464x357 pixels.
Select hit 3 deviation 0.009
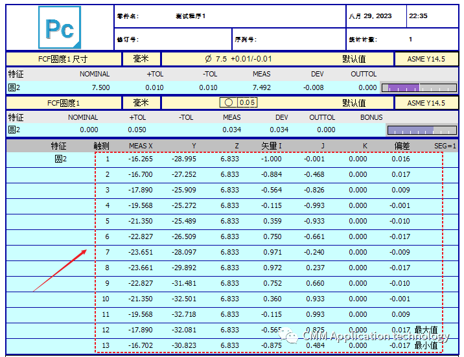point(400,190)
